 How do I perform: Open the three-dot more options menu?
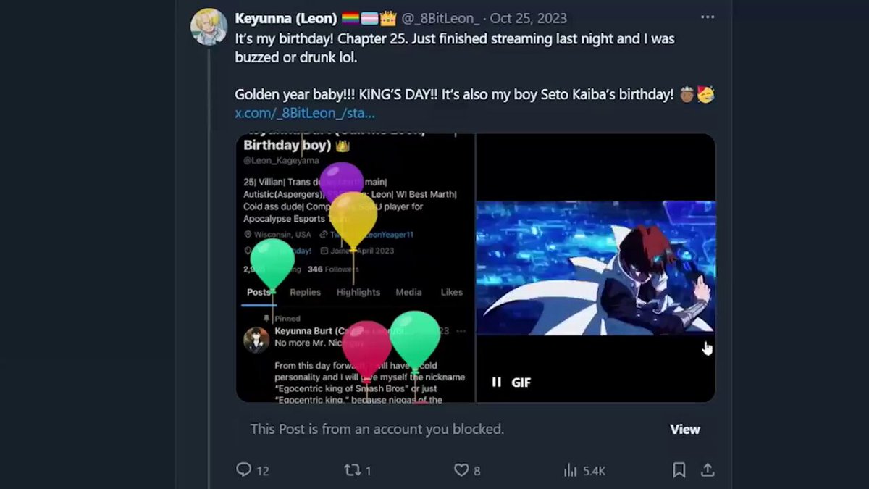[x=707, y=17]
